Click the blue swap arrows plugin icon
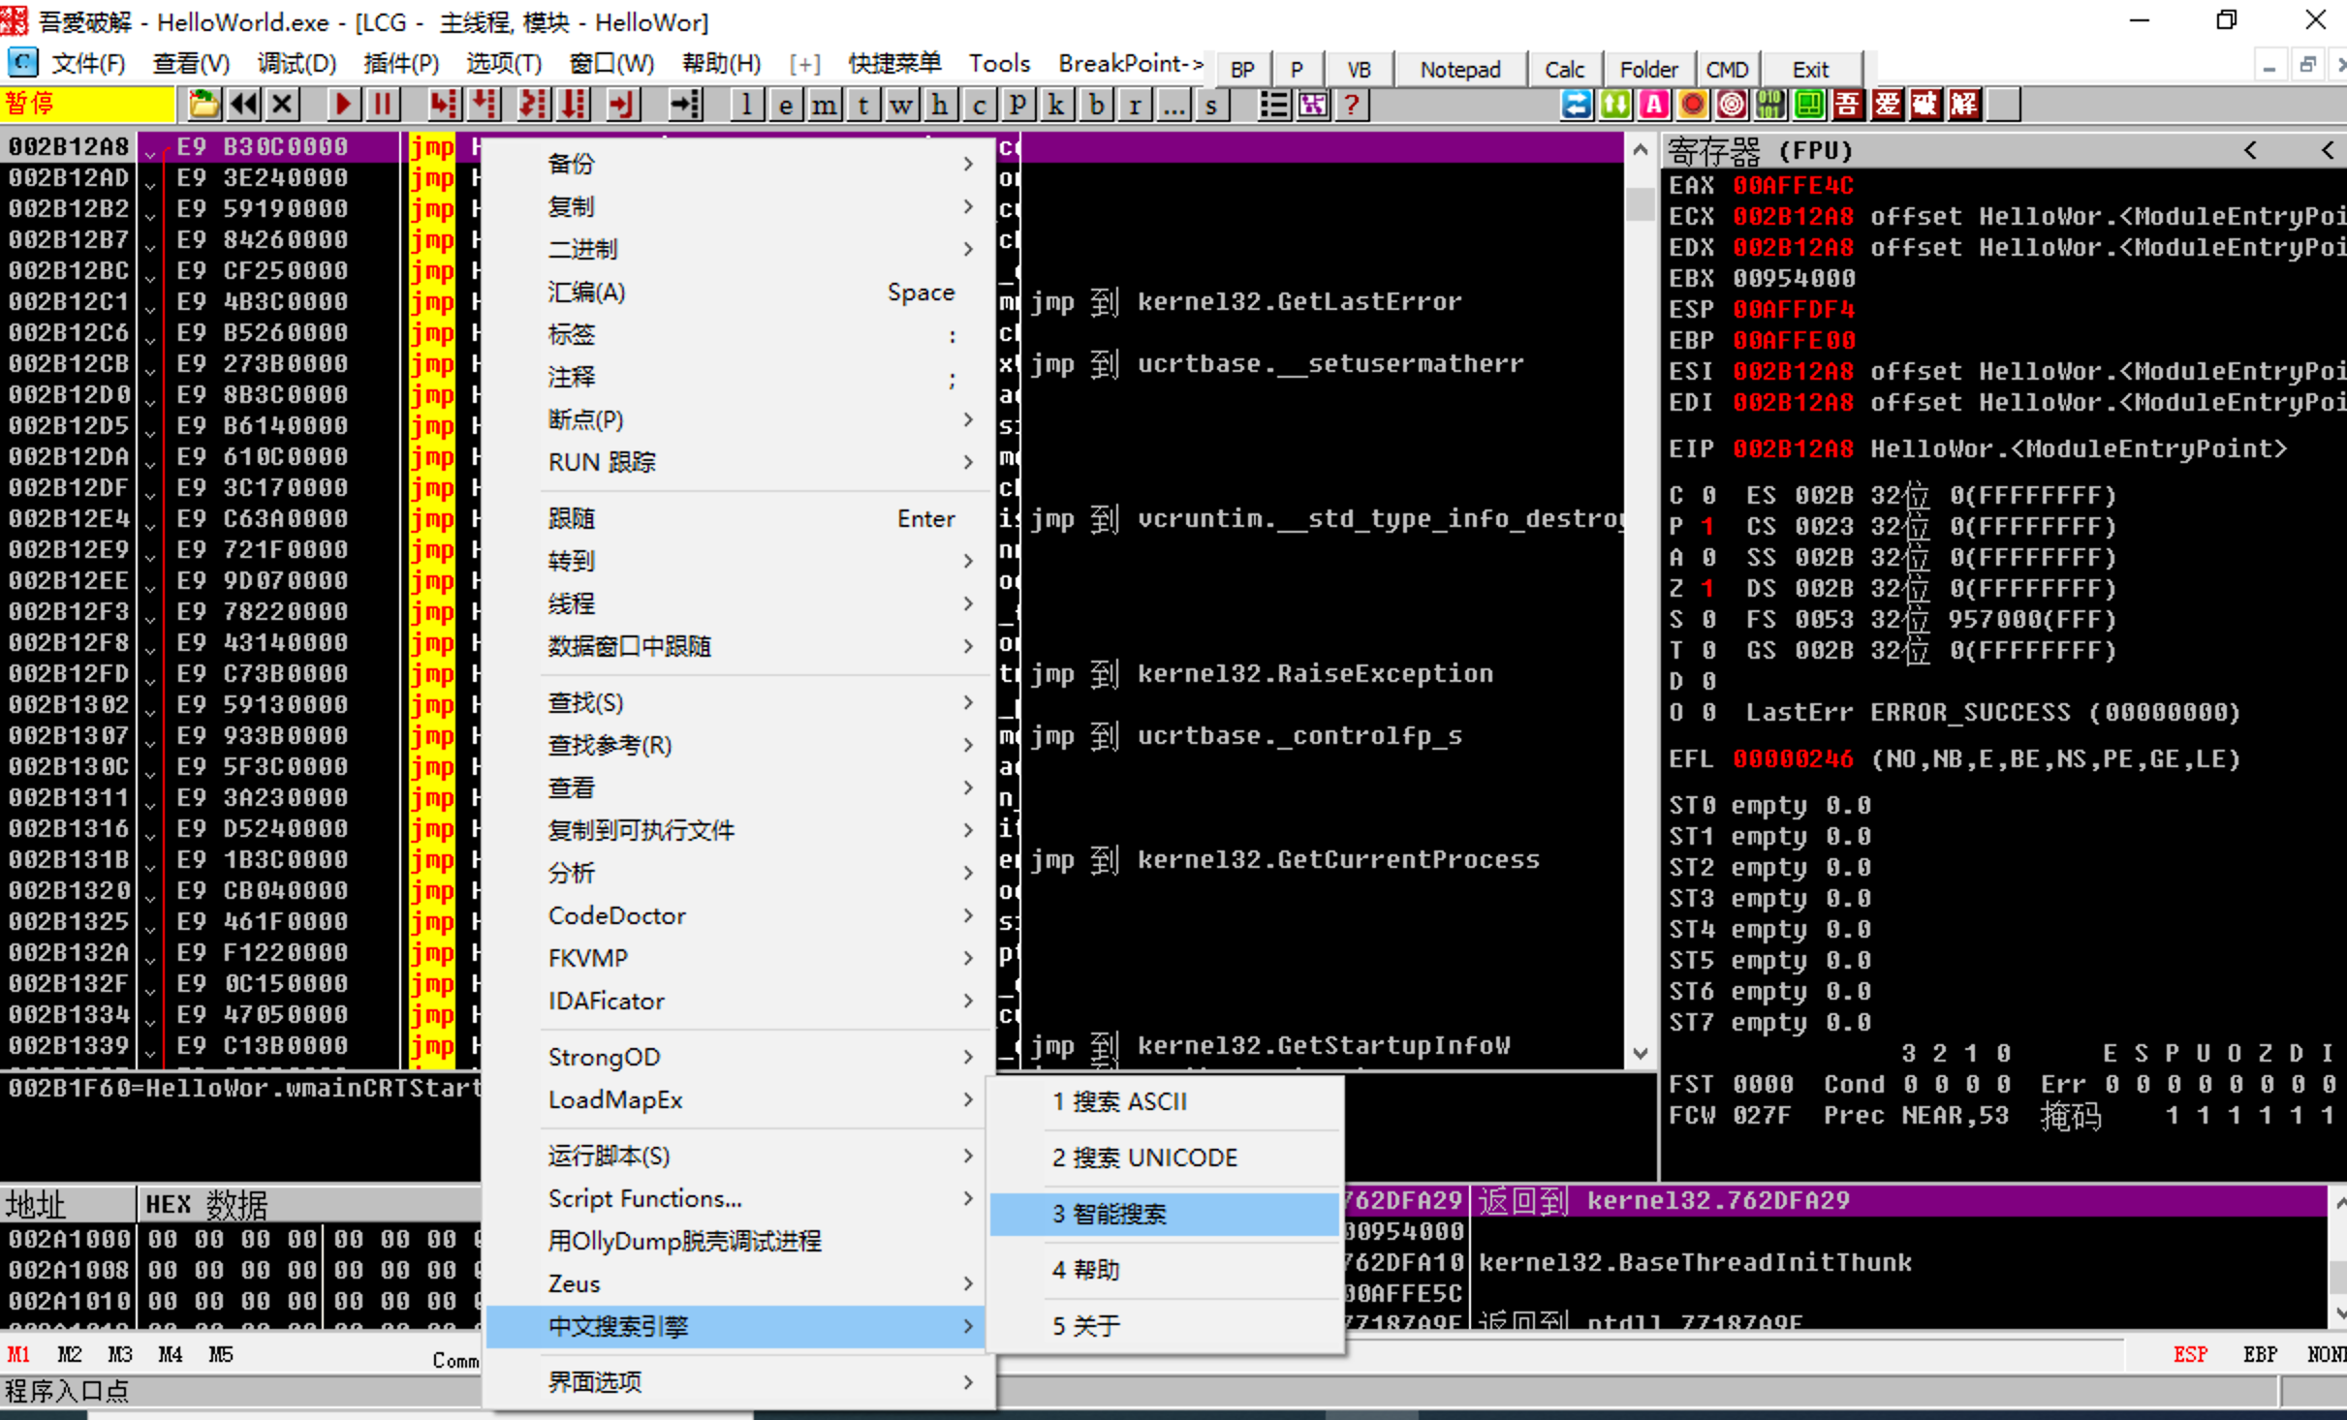2347x1420 pixels. pyautogui.click(x=1577, y=105)
